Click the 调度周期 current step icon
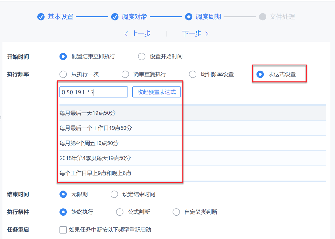Image resolution: width=335 pixels, height=239 pixels. point(189,17)
